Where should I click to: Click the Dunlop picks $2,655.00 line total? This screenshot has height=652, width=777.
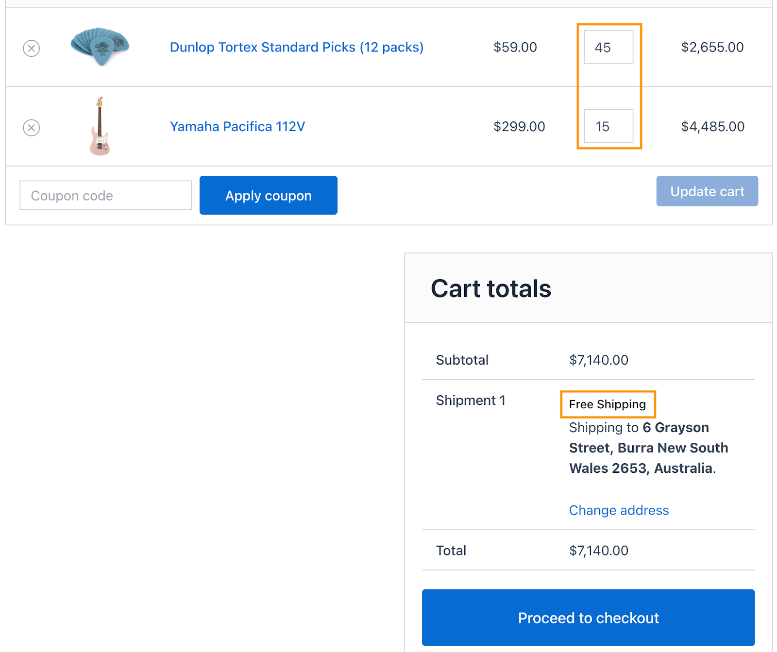[712, 47]
